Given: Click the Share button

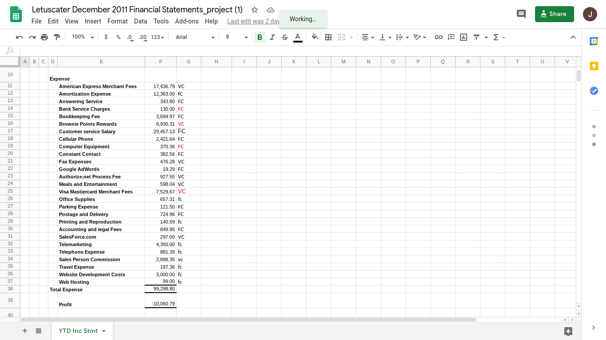Looking at the screenshot, I should point(555,14).
